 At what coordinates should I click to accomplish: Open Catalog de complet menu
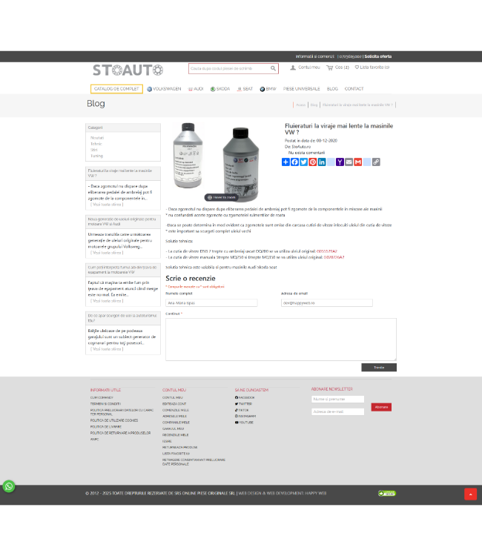[116, 89]
